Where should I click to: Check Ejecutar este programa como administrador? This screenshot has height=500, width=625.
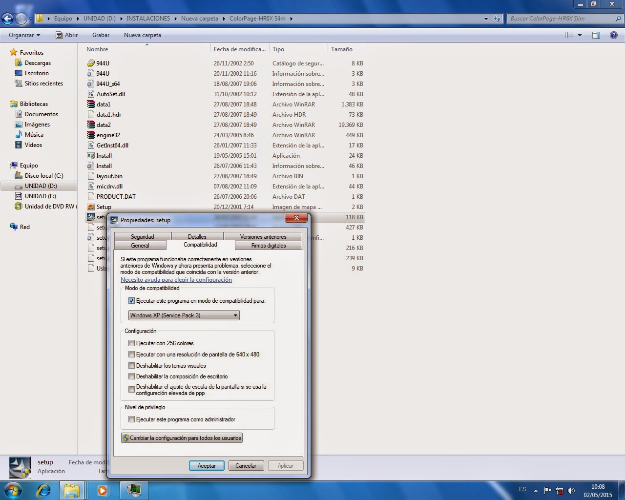(x=131, y=419)
